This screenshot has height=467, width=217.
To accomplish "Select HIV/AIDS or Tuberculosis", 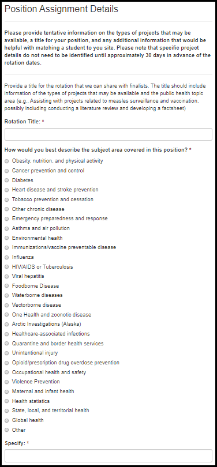I will [x=7, y=267].
